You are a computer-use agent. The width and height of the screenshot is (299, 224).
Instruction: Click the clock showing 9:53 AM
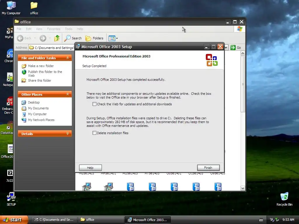[x=288, y=220]
